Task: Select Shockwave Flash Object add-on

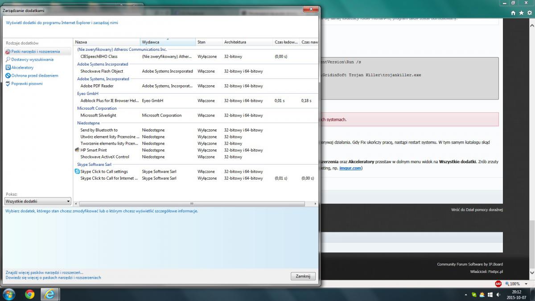Action: coord(196,71)
